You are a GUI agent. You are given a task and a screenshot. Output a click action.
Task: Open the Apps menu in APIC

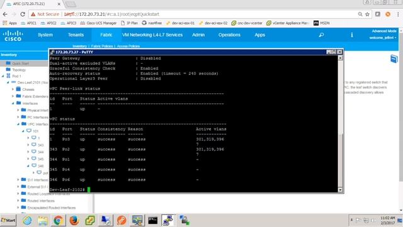[x=260, y=35]
